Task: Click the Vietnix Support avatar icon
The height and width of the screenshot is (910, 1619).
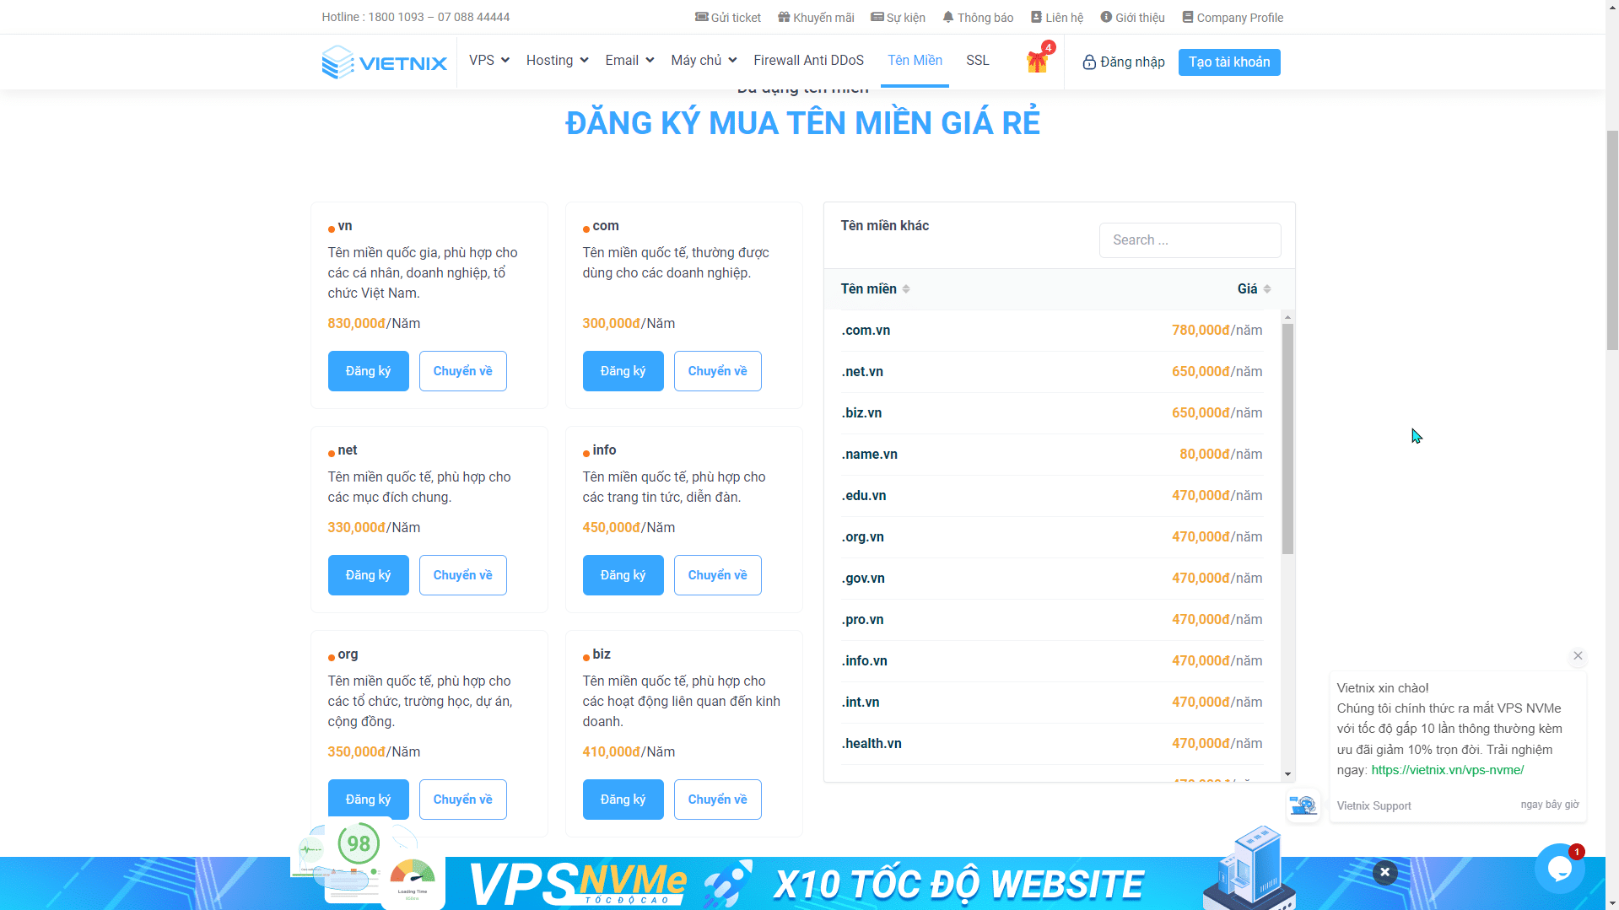Action: (x=1303, y=805)
